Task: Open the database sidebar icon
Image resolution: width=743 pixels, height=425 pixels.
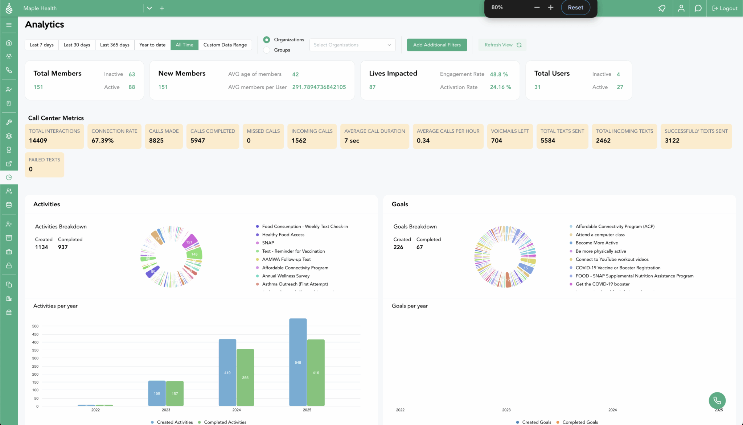Action: (9, 205)
